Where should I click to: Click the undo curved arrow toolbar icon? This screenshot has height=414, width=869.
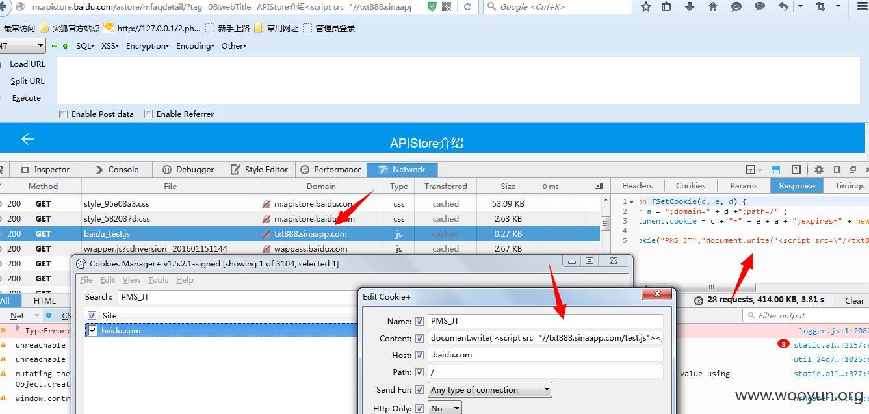tap(783, 6)
